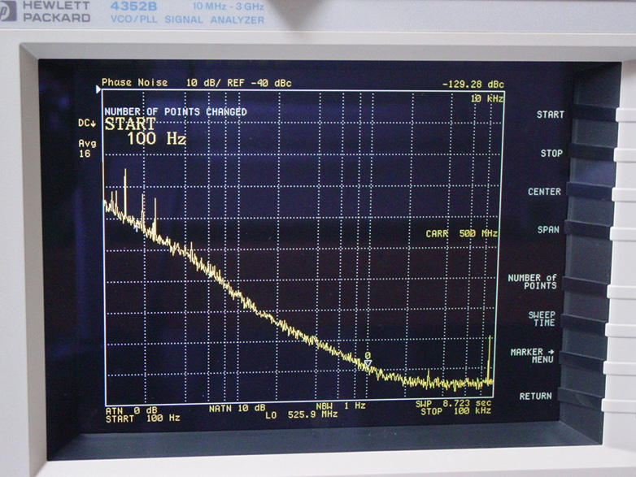Open the NUMBER of POINTS softkey

[533, 282]
